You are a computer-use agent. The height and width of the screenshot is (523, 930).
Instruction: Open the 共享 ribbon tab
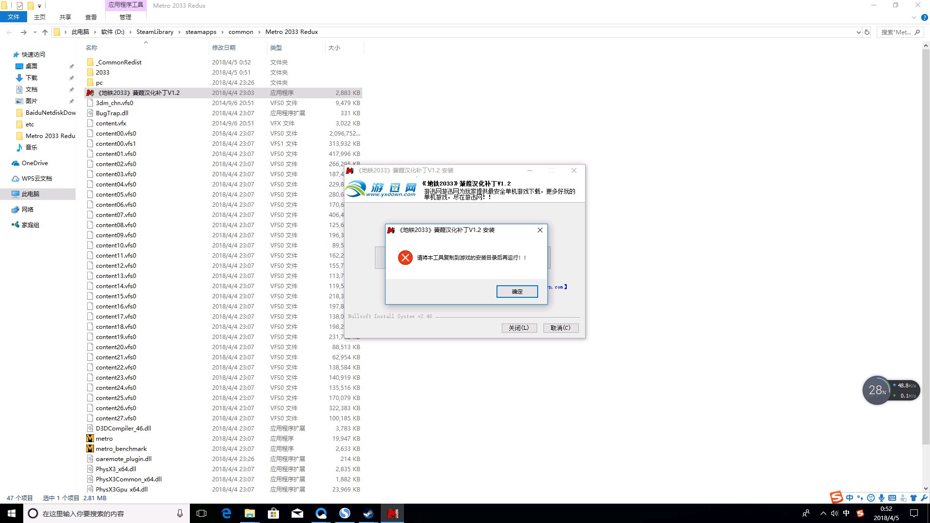(65, 17)
